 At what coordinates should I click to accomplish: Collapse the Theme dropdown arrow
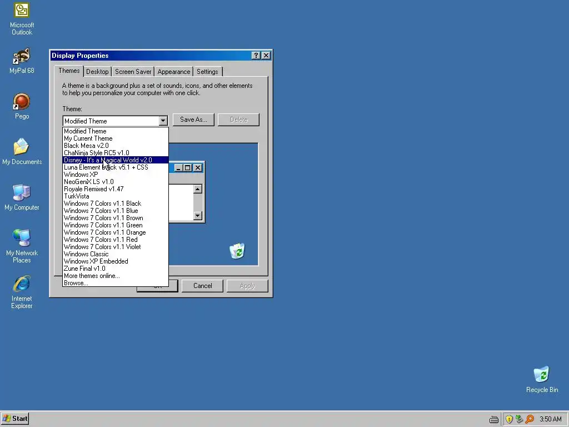163,121
